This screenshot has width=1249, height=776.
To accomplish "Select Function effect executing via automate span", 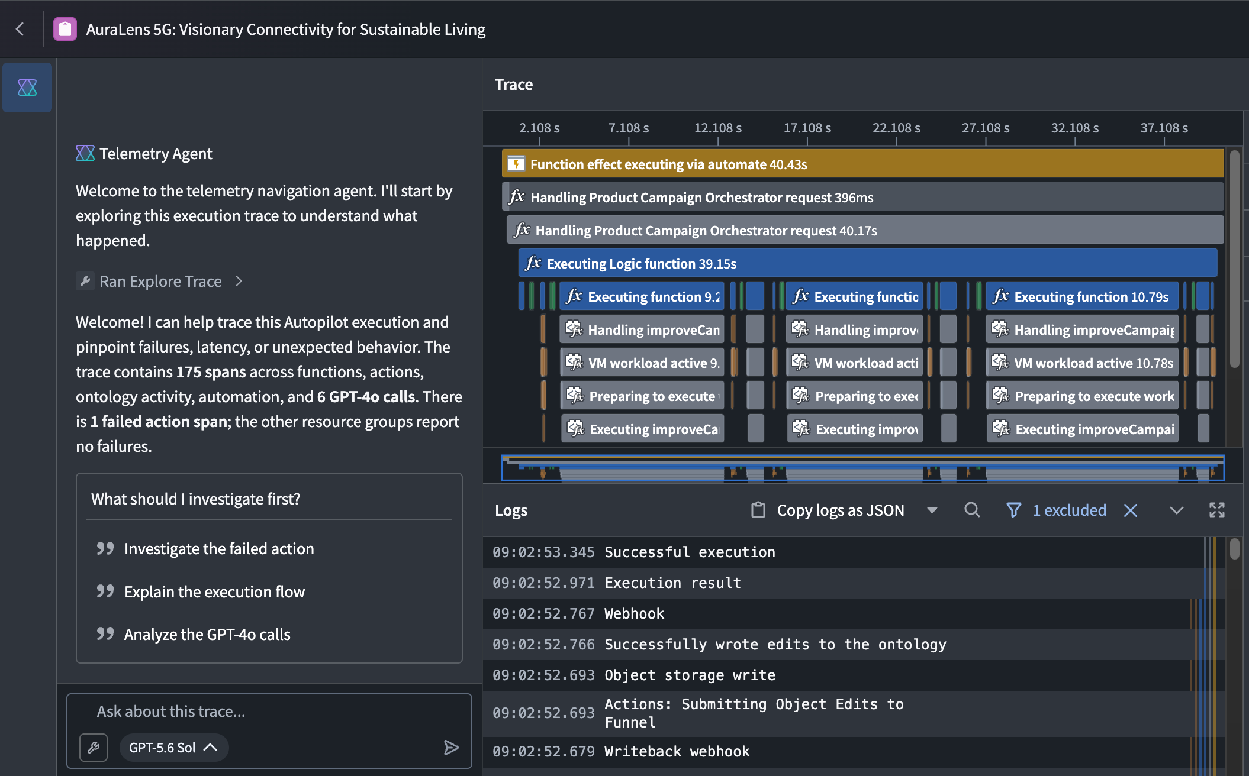I will [x=863, y=164].
